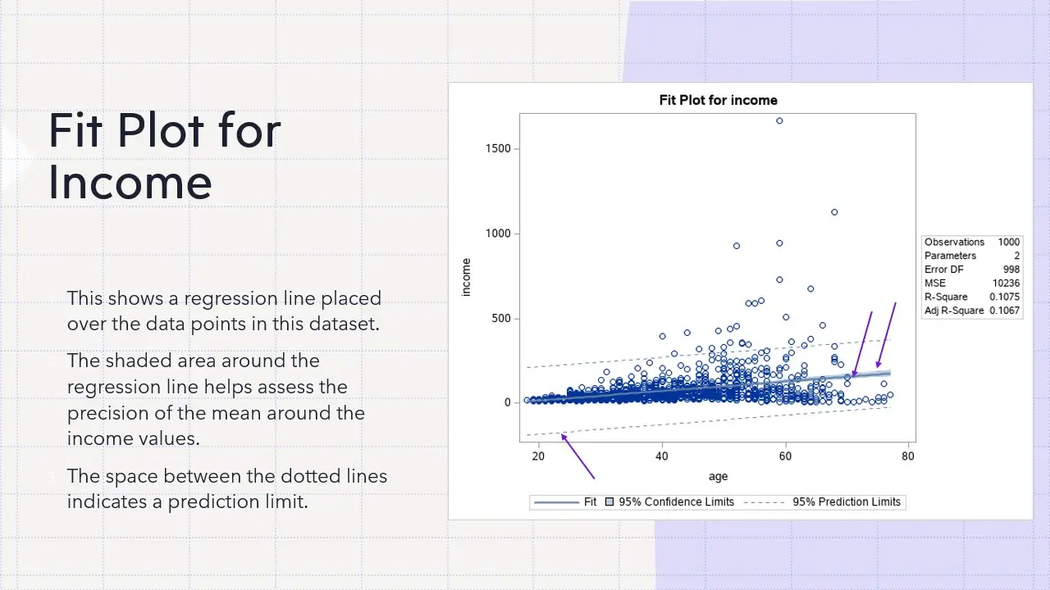Image resolution: width=1050 pixels, height=590 pixels.
Task: Select the outlier point around income 1100
Action: [x=834, y=211]
